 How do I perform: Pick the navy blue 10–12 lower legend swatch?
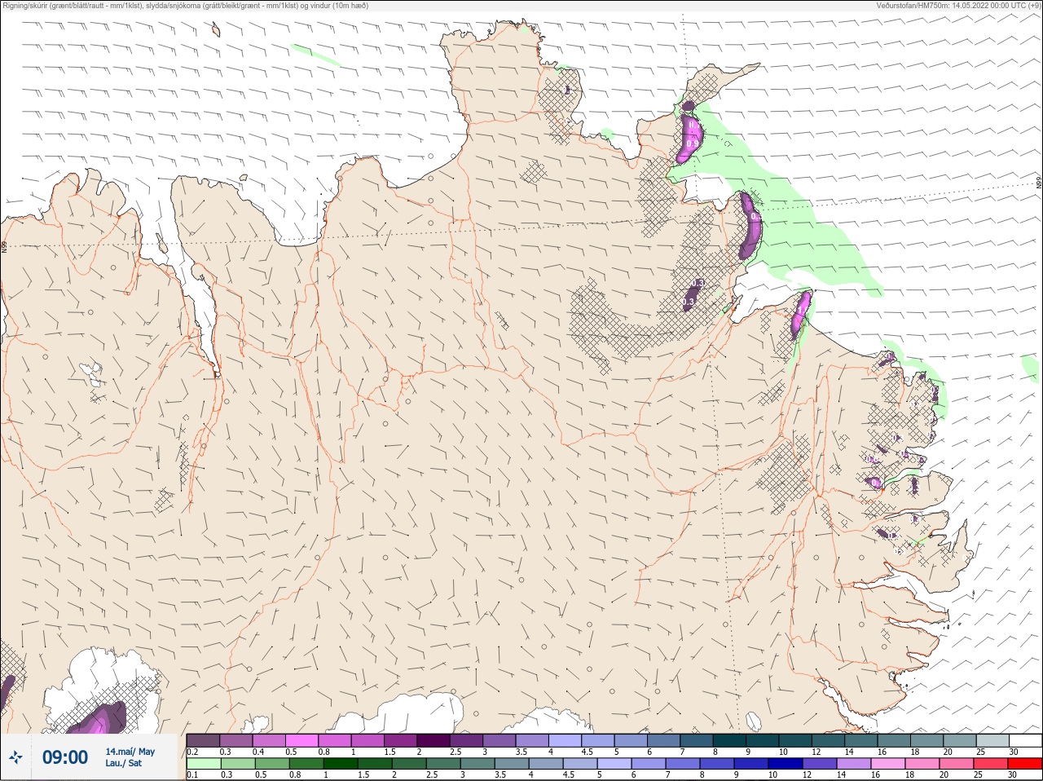click(787, 764)
